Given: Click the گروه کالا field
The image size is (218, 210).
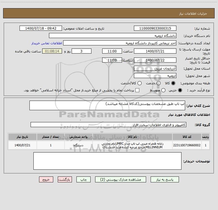Looking at the screenshot, I should [x=108, y=125].
